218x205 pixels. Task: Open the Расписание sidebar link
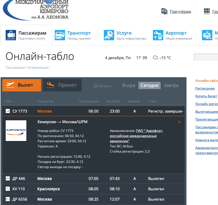click(205, 88)
